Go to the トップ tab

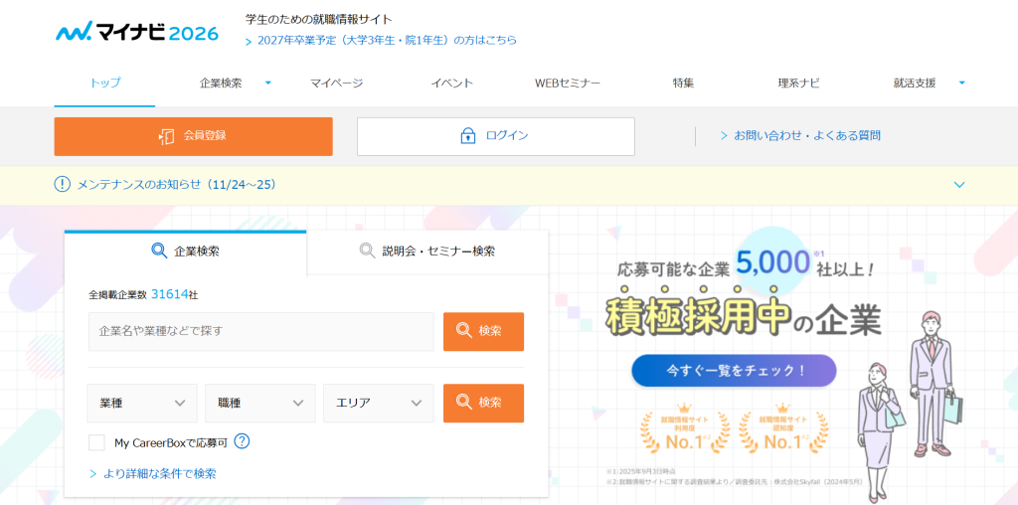pos(104,84)
